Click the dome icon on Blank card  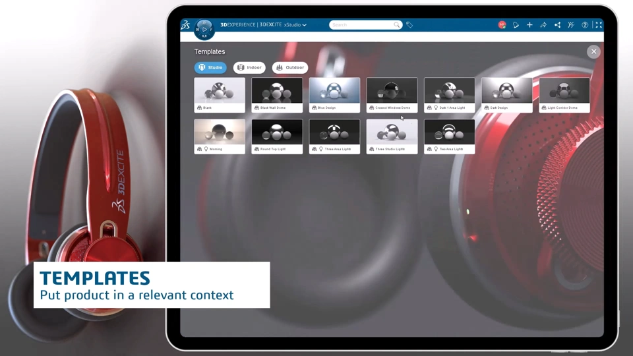199,107
